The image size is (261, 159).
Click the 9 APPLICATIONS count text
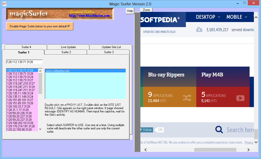(x=160, y=95)
